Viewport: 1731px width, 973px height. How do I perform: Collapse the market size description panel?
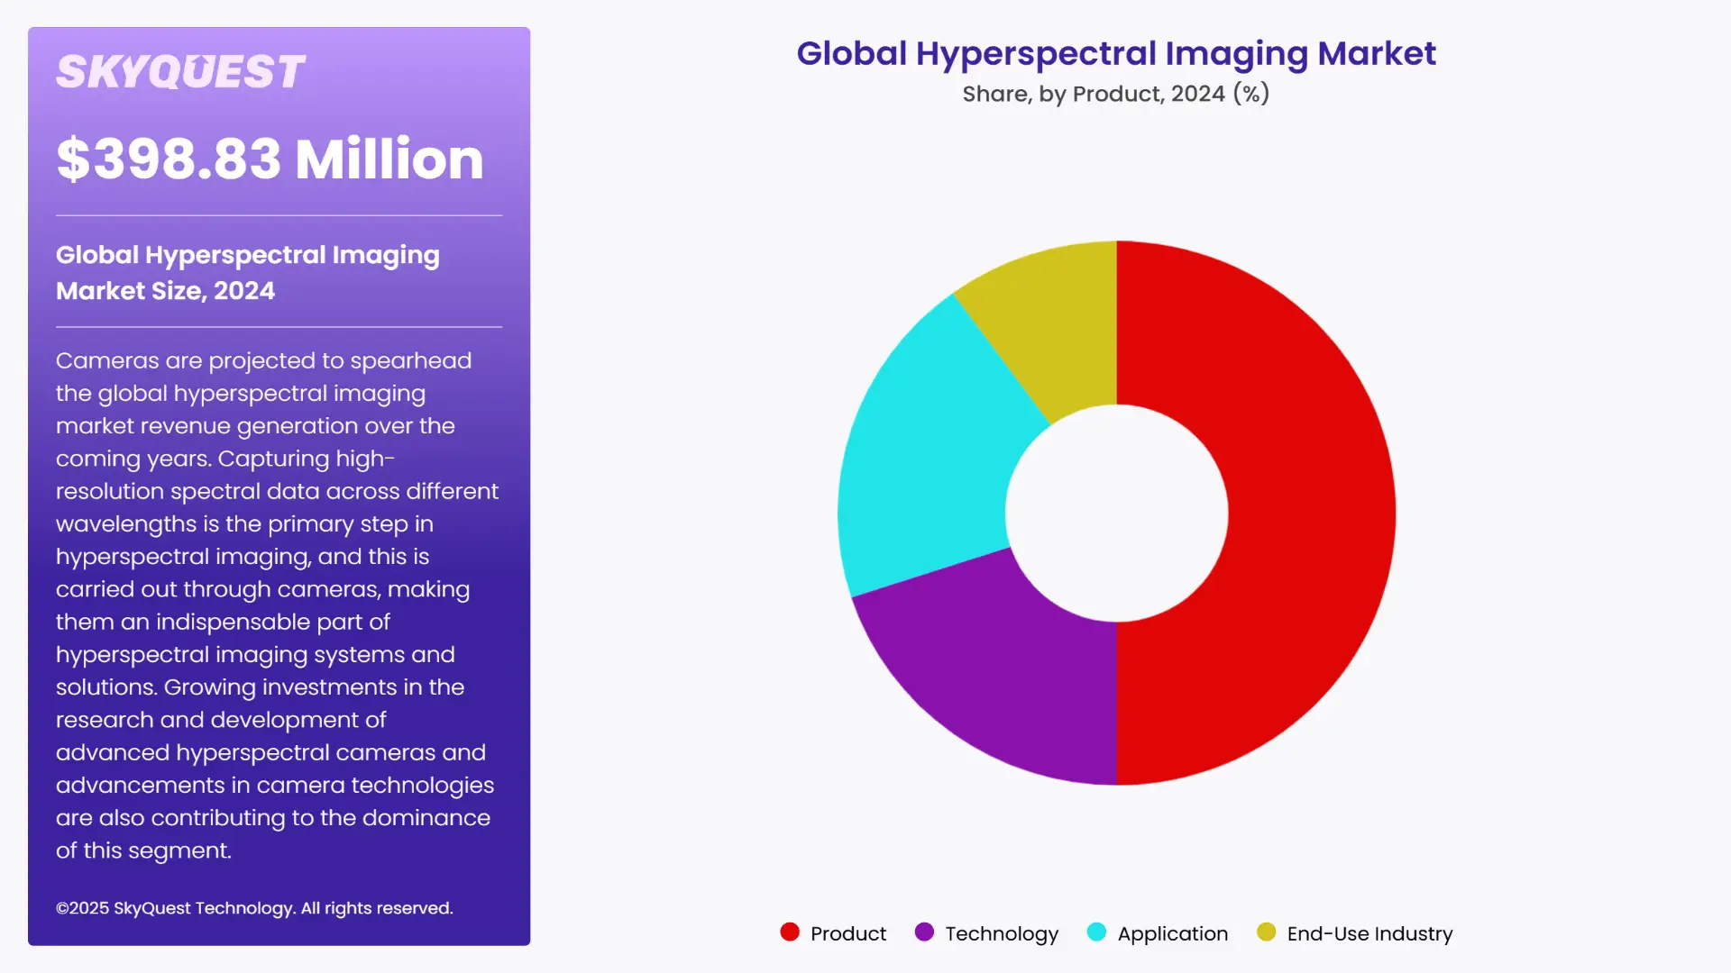278,604
